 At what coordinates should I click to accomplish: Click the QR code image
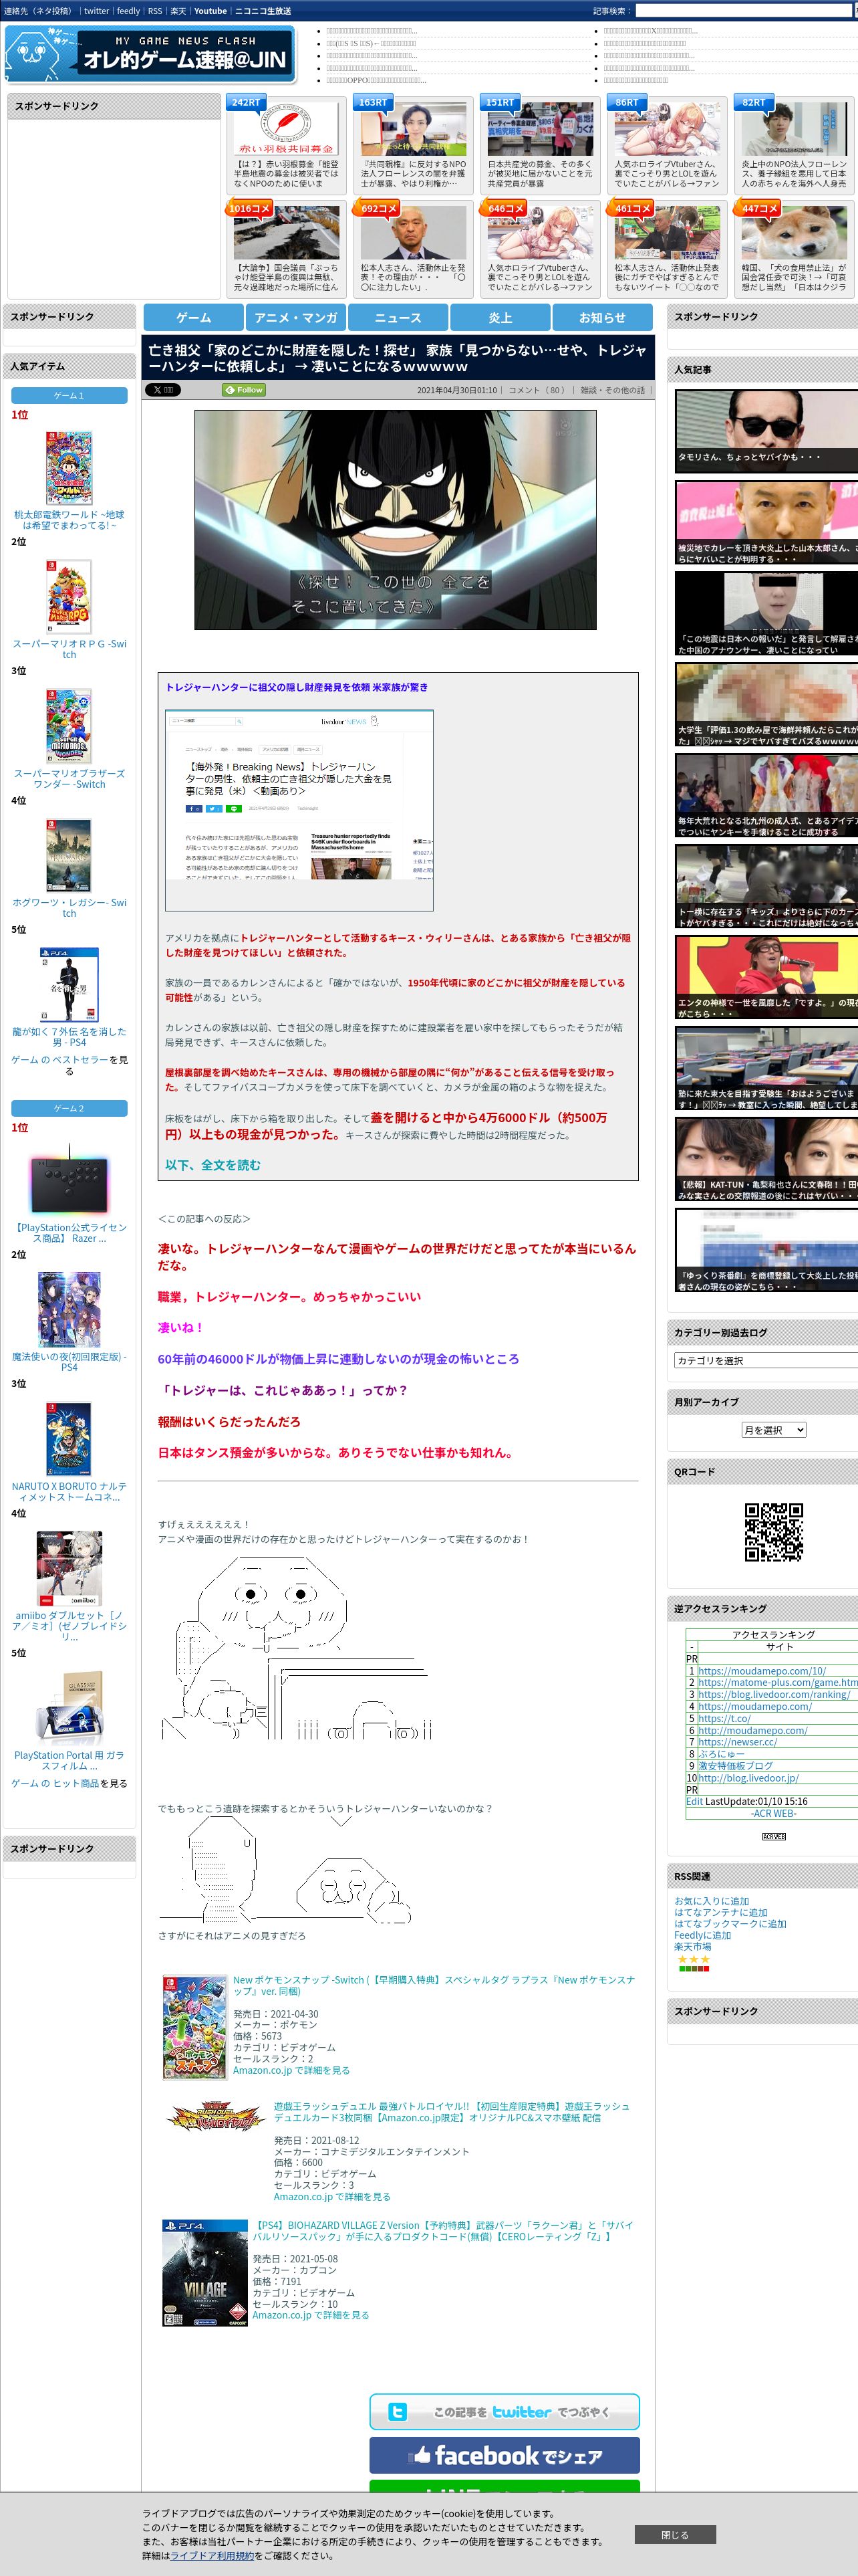click(773, 1531)
